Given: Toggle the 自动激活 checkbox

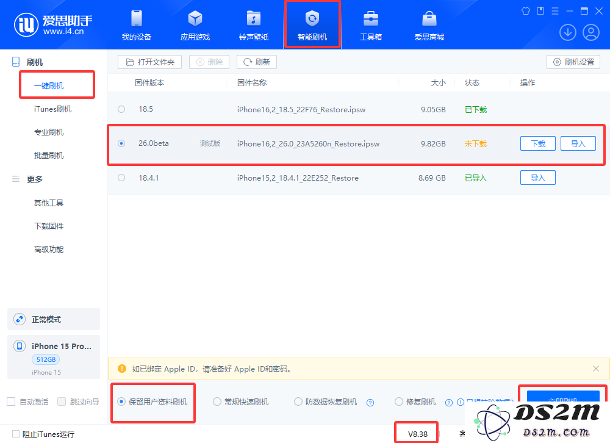Looking at the screenshot, I should [x=11, y=402].
